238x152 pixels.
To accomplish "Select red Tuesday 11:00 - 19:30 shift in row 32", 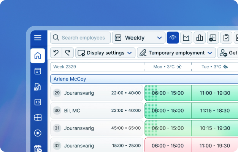I will (x=214, y=146).
